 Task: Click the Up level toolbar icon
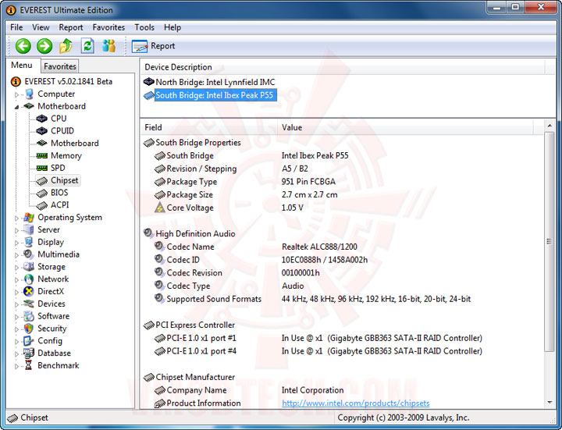pos(66,46)
